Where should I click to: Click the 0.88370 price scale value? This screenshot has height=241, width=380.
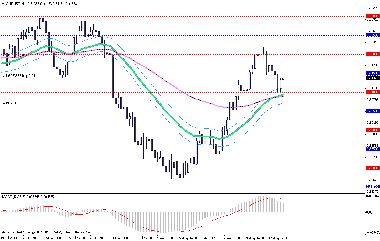[373, 191]
